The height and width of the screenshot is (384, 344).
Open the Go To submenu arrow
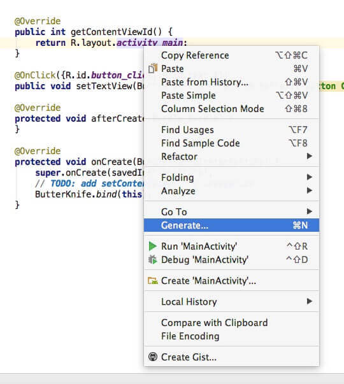pos(310,211)
